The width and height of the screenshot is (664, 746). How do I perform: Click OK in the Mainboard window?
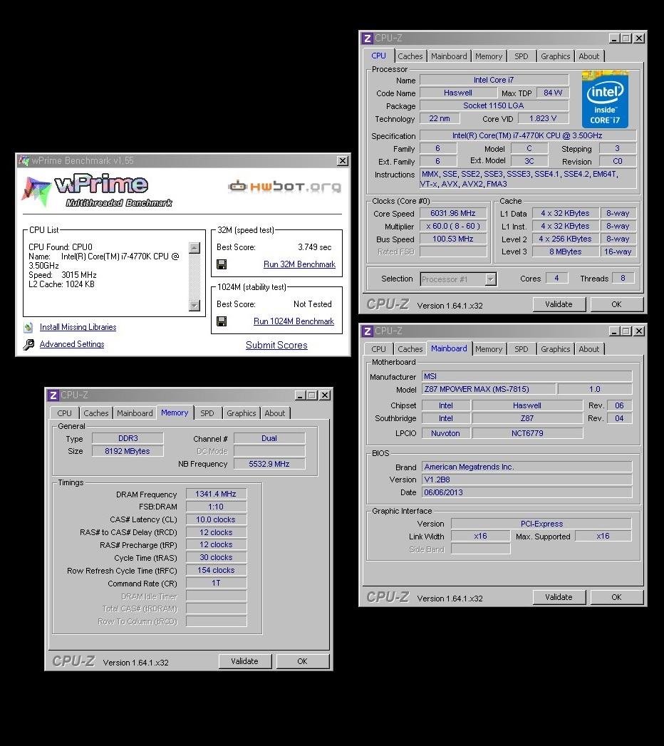tap(616, 598)
